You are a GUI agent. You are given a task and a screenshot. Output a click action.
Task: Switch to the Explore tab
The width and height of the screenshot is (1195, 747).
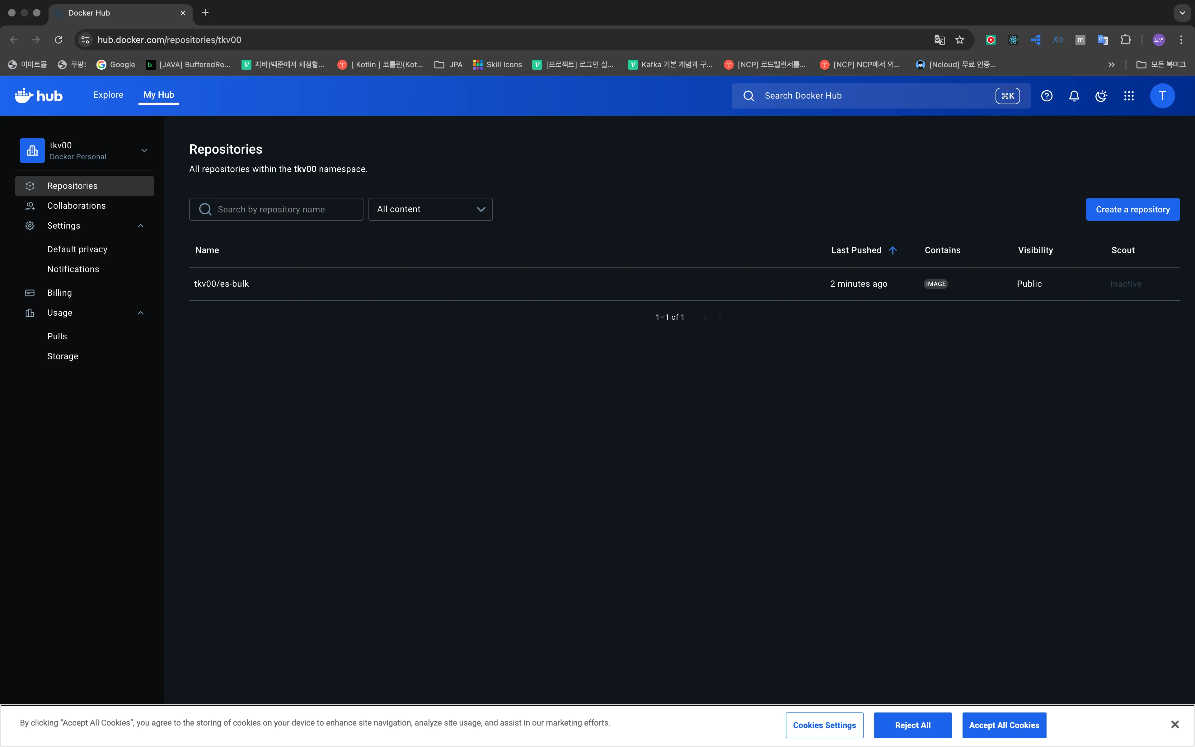108,94
